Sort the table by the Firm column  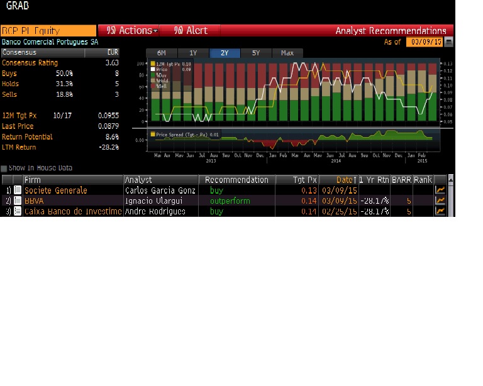point(73,180)
